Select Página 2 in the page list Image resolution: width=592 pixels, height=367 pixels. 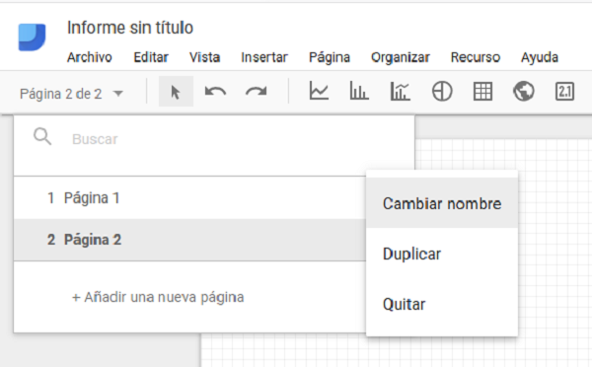(x=189, y=240)
